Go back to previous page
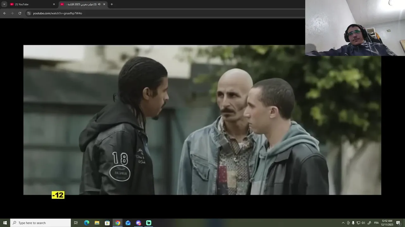This screenshot has width=405, height=227. coord(4,13)
